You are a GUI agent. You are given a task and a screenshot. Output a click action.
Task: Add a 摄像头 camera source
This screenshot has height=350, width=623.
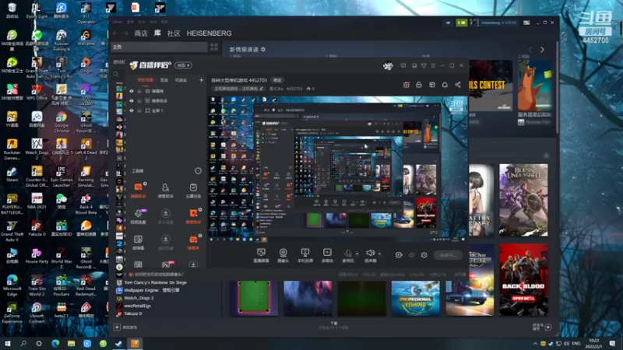pos(283,255)
